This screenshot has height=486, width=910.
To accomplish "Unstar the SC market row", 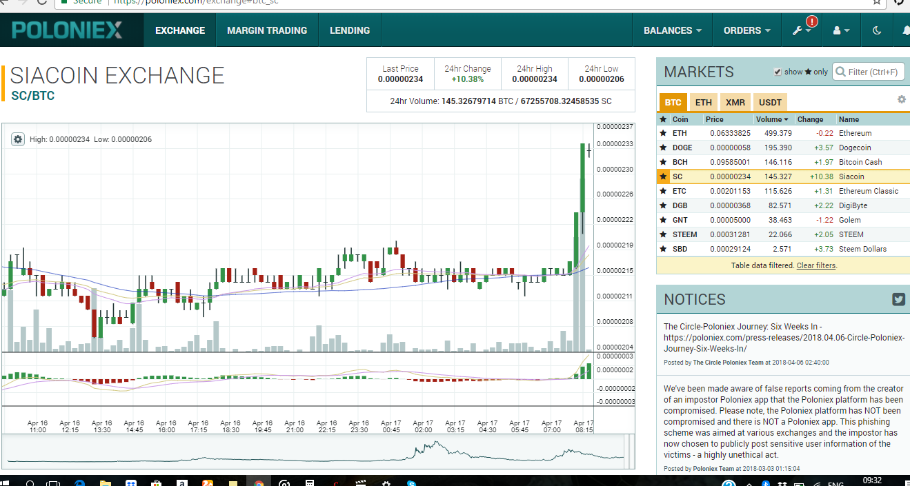I will tap(663, 176).
